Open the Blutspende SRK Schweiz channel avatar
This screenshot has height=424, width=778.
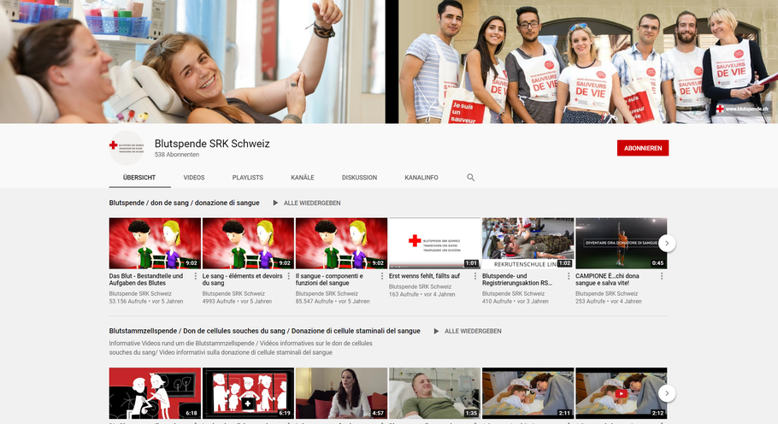tap(127, 148)
